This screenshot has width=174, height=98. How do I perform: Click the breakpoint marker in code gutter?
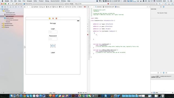pyautogui.click(x=88, y=35)
